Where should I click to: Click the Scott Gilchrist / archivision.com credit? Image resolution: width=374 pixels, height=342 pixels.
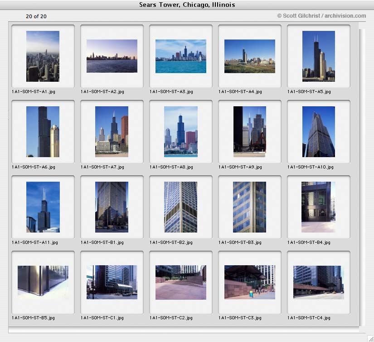pos(321,16)
